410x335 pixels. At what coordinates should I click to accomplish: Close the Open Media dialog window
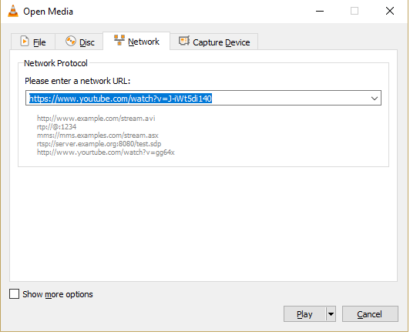(x=390, y=12)
